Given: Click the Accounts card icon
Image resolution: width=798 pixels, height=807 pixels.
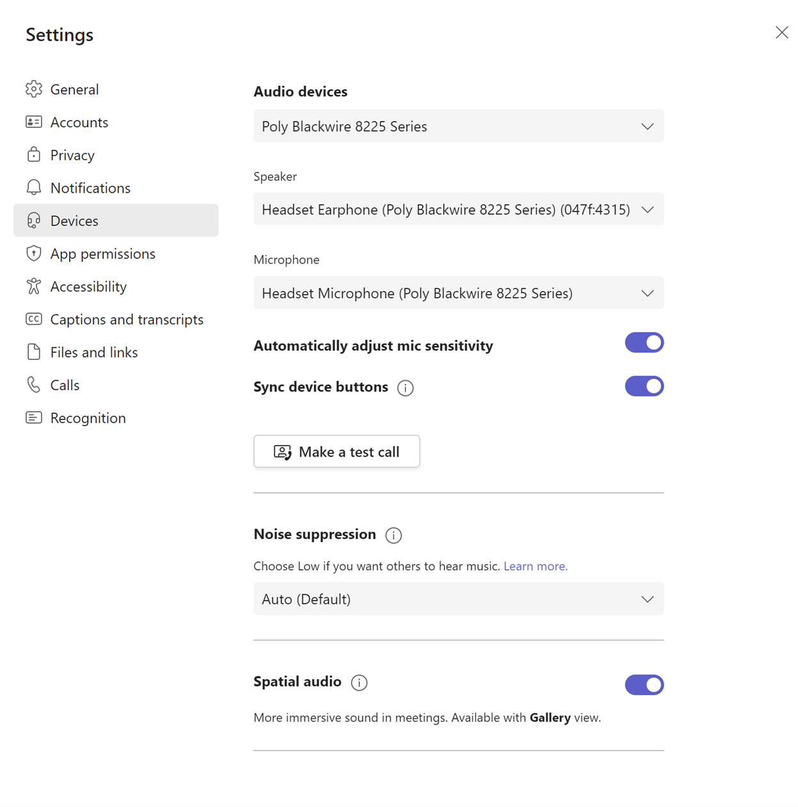Looking at the screenshot, I should [34, 121].
